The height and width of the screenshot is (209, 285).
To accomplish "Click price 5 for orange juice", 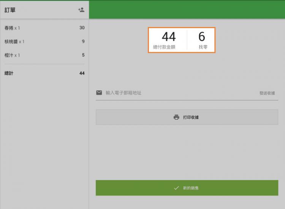I will click(83, 55).
